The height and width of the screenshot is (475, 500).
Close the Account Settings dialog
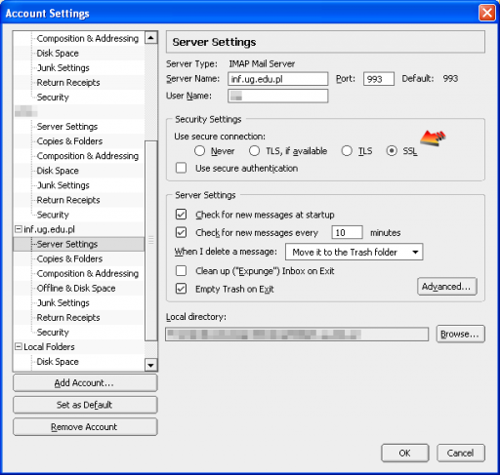[487, 14]
